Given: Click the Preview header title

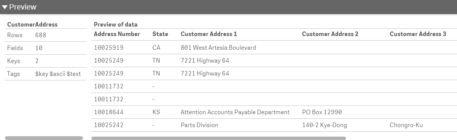Looking at the screenshot, I should 23,7.
